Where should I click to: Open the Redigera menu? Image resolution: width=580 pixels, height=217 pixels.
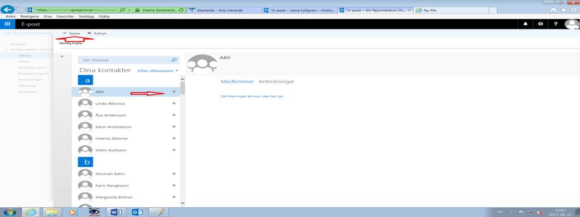tap(29, 16)
